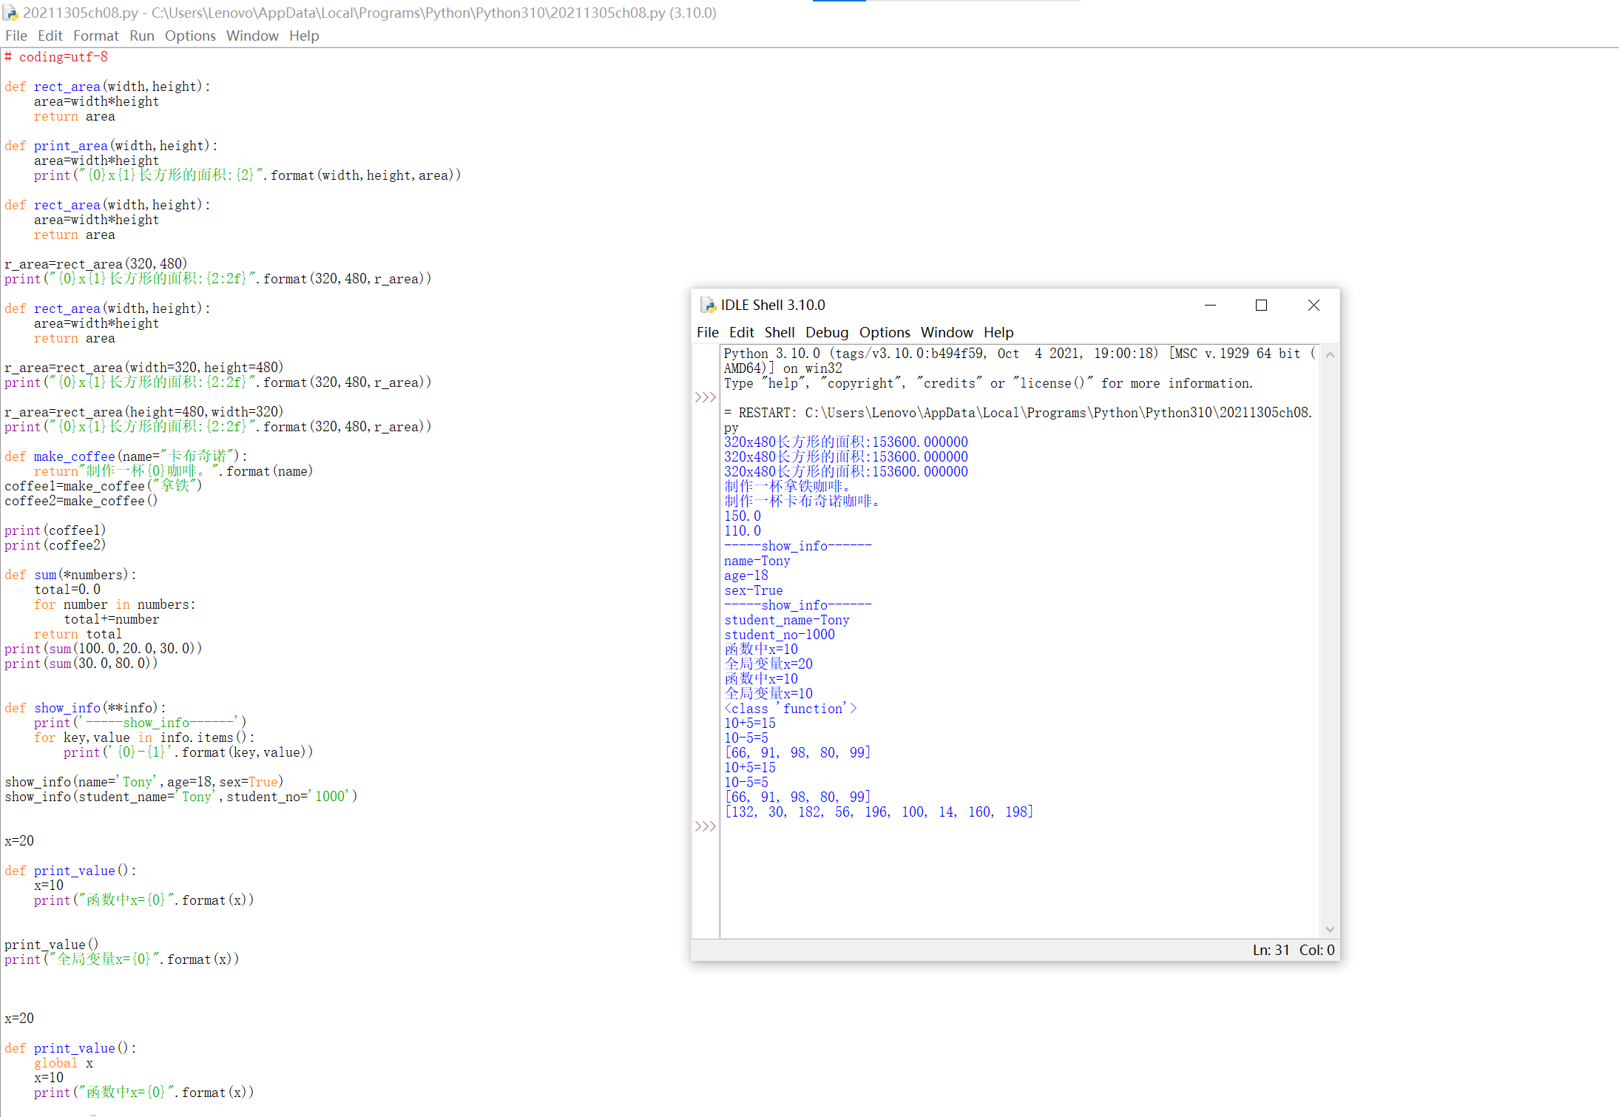Open the Run menu
The image size is (1619, 1117).
pos(141,36)
